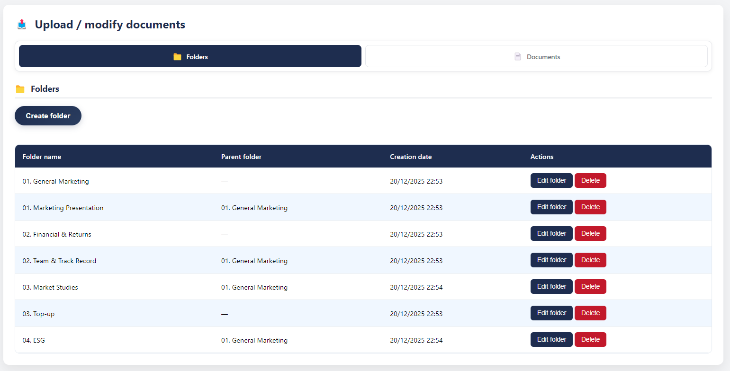This screenshot has height=371, width=730.
Task: Delete the 03. Top-up folder
Action: (x=590, y=313)
